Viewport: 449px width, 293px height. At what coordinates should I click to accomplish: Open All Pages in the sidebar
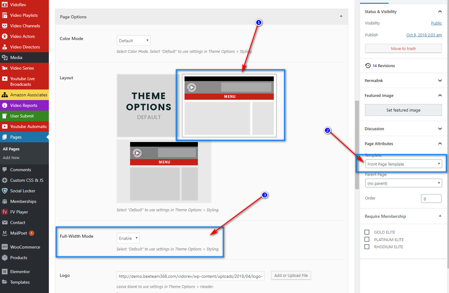pos(11,149)
